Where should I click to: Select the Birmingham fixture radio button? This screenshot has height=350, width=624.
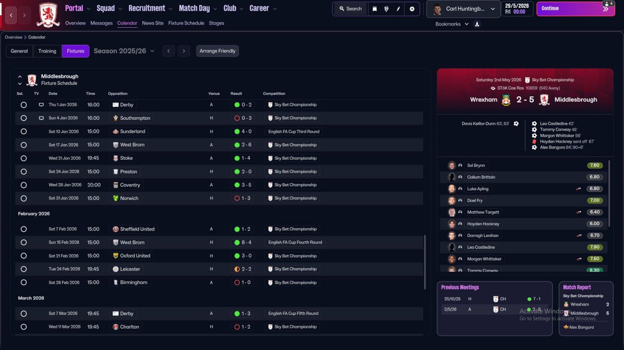tap(23, 282)
